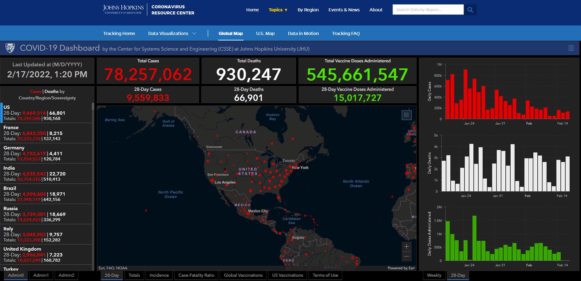Open the dashboard hamburger menu
Screen dimensions: 581x281
pos(571,48)
